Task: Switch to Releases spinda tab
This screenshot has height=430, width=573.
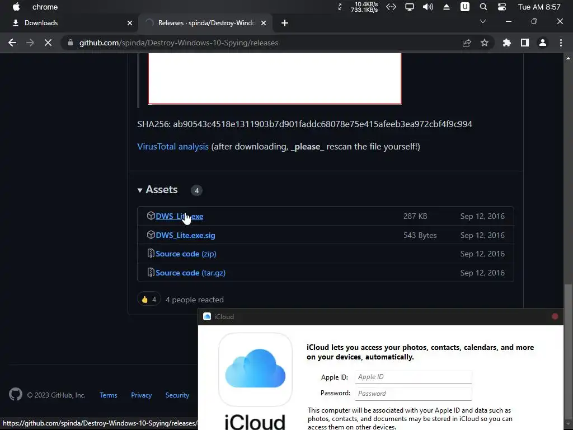Action: [x=205, y=23]
